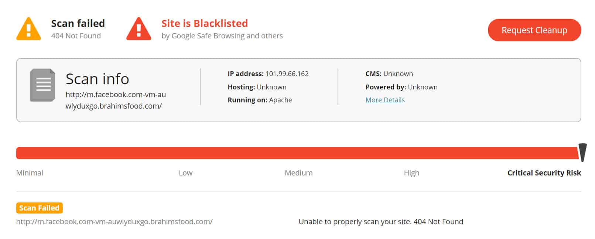Click the gray Scan info document icon
The width and height of the screenshot is (595, 239).
coord(42,85)
